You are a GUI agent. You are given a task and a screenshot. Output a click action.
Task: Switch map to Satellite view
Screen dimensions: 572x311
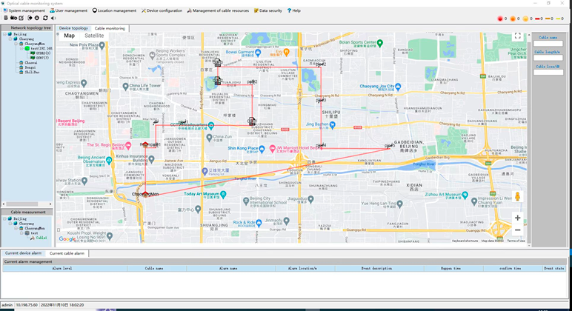click(x=94, y=36)
